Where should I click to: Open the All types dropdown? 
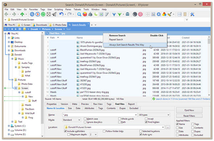click(x=154, y=115)
